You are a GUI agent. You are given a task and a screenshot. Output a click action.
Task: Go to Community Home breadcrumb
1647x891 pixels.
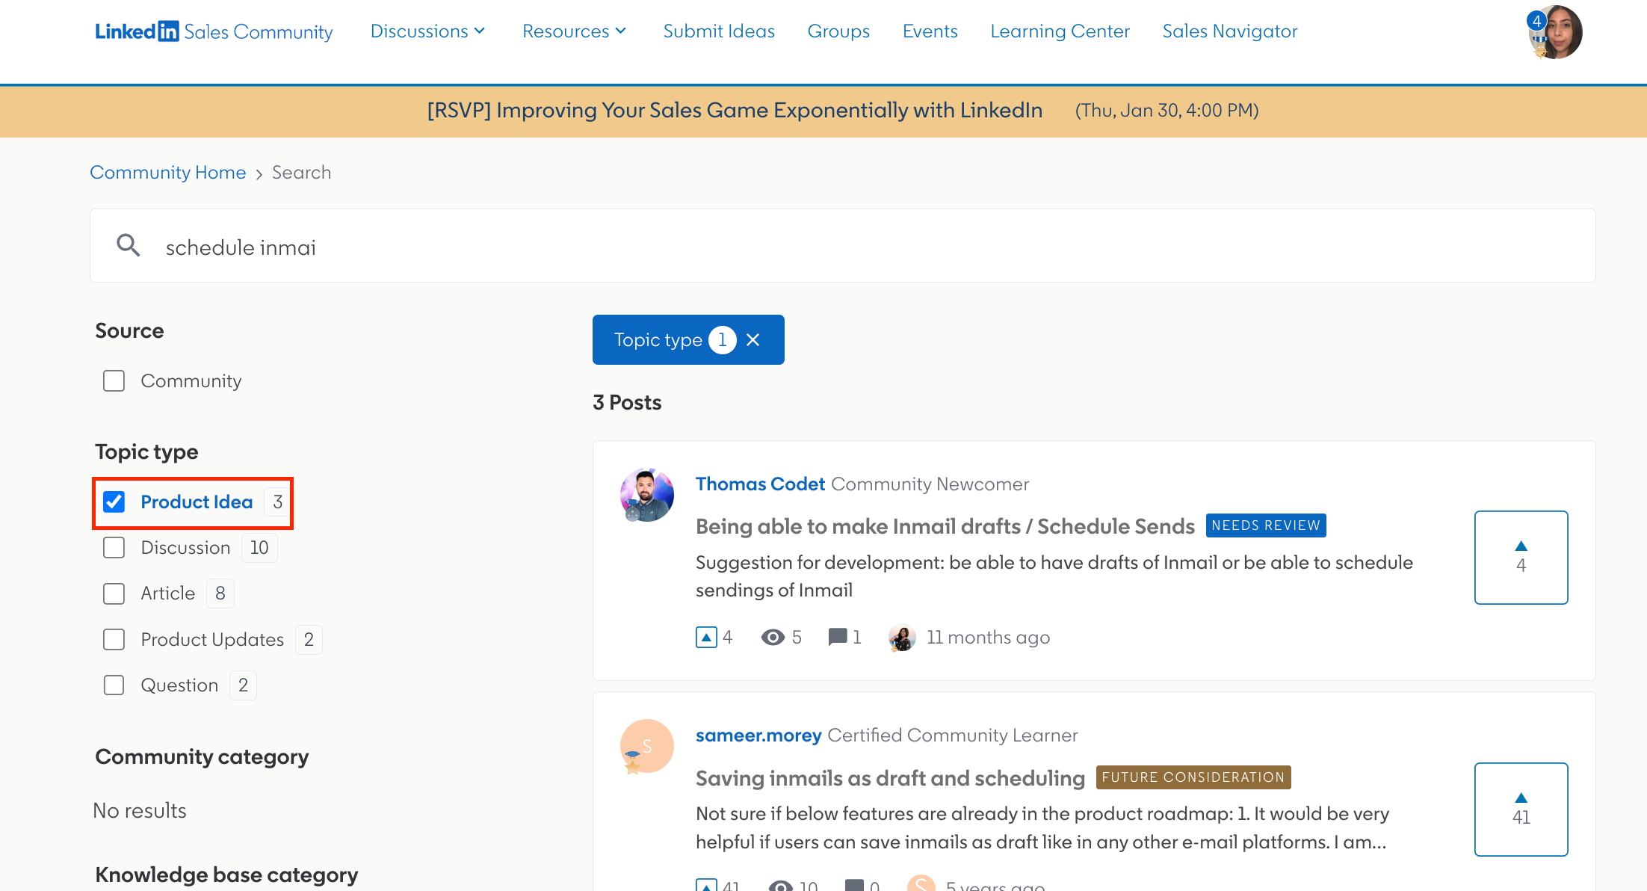[168, 173]
